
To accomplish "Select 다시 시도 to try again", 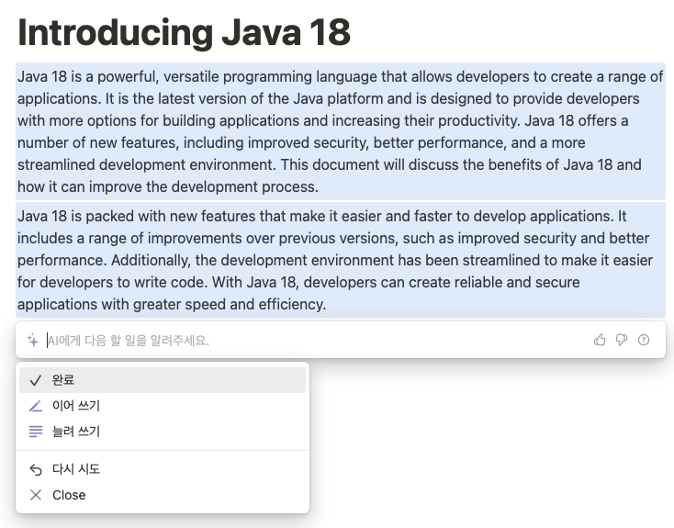I will 163,469.
